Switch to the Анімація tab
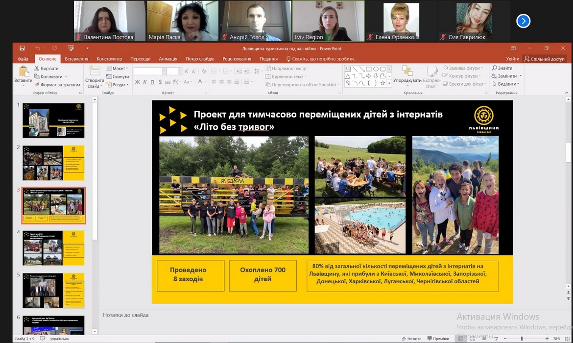Viewport: 573px width, 343px height. (168, 59)
